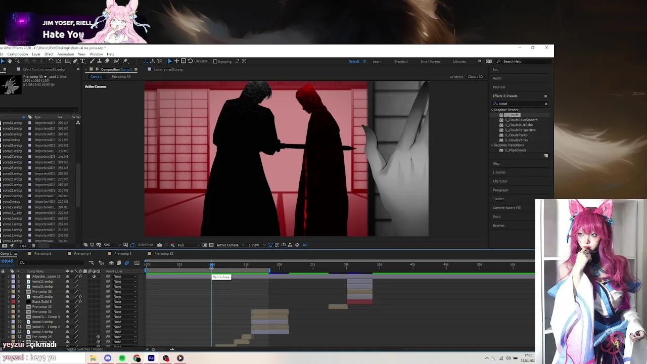647x364 pixels.
Task: Switch to Small Screen workspace
Action: click(x=430, y=61)
